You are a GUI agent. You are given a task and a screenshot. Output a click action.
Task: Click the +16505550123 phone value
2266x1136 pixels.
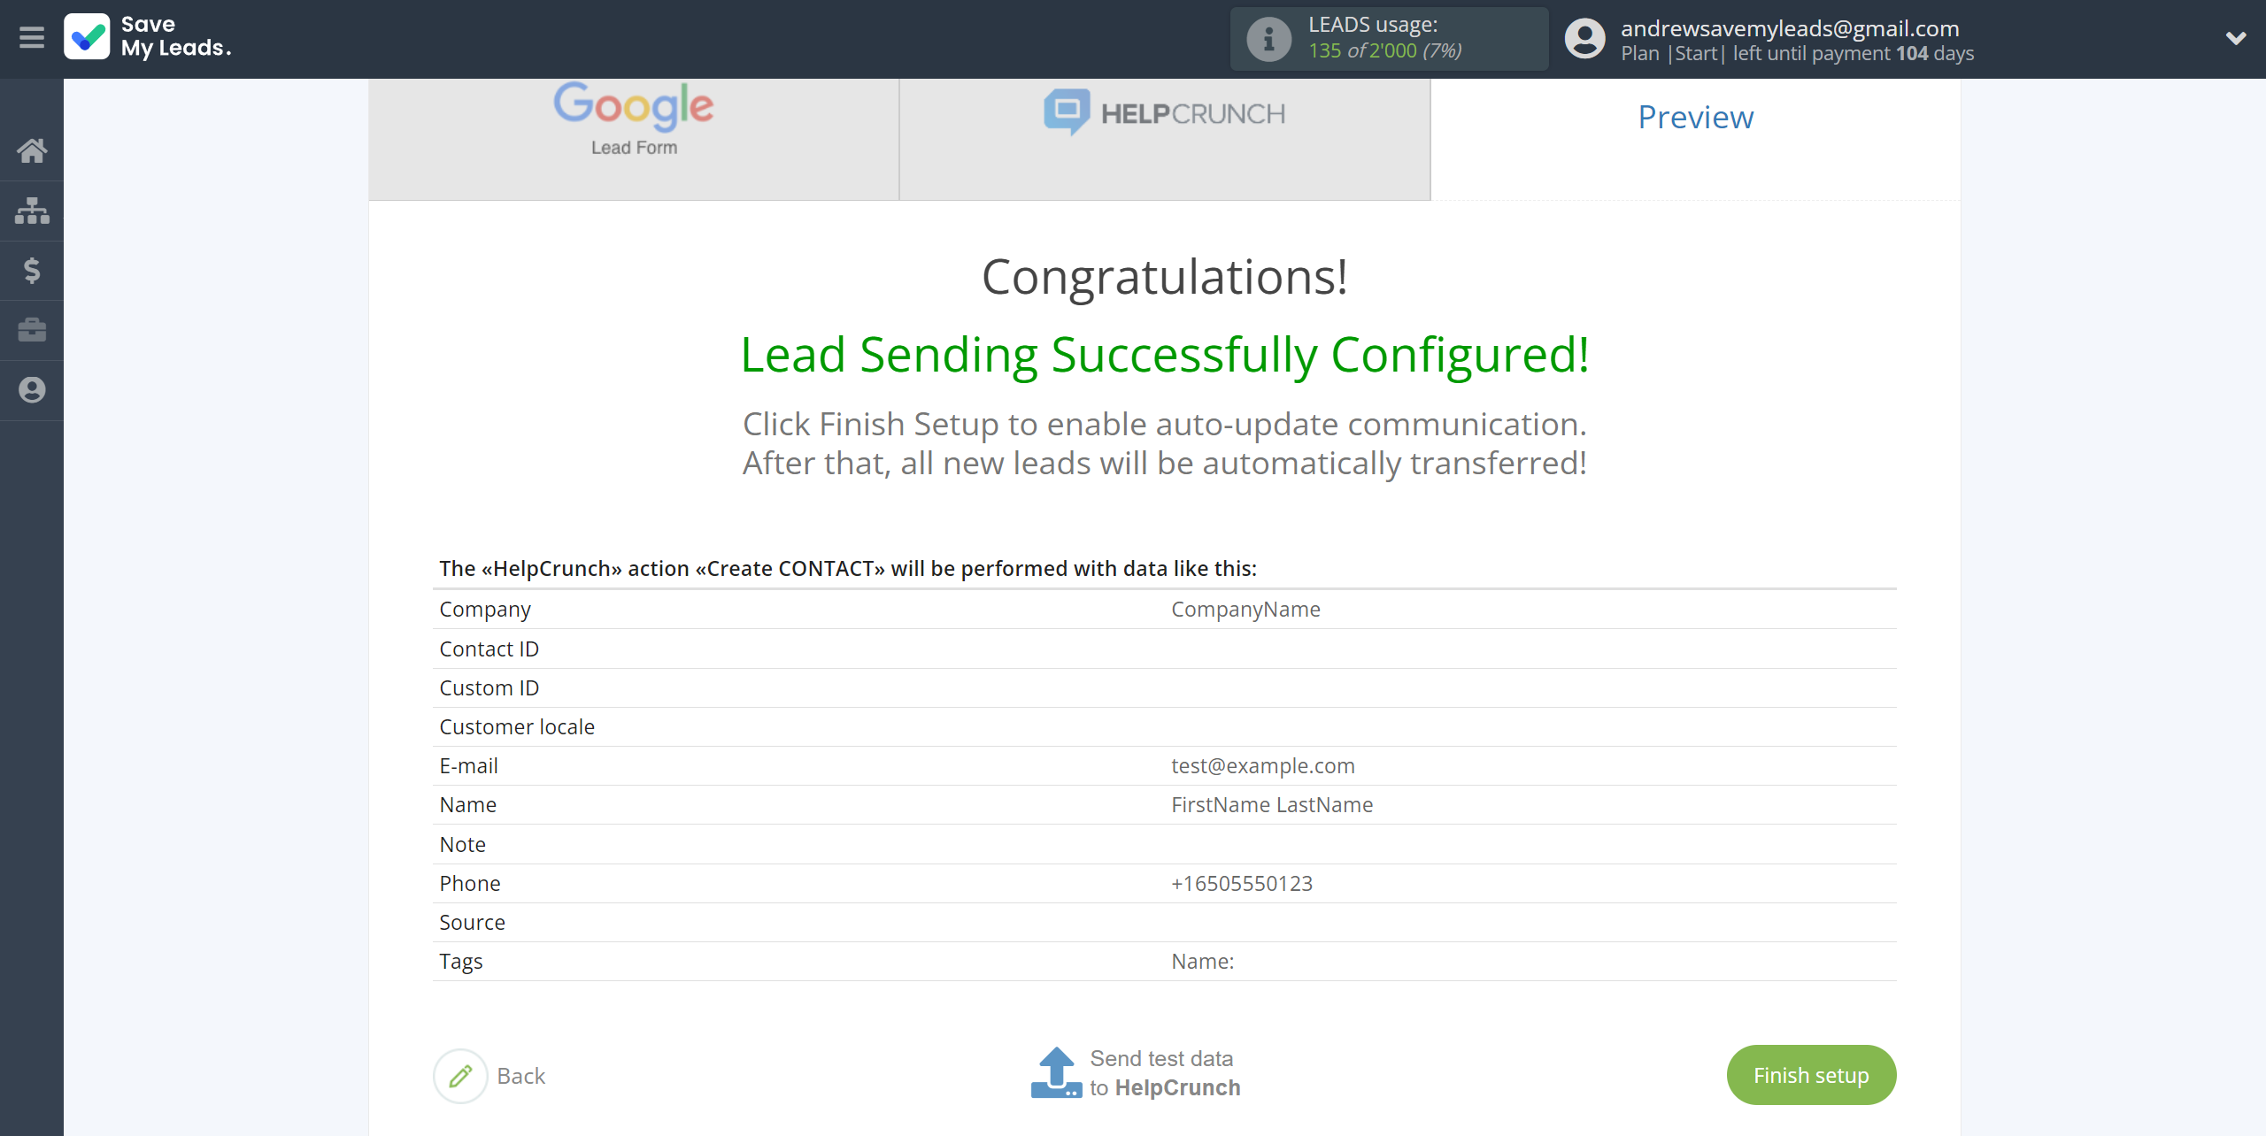coord(1242,884)
